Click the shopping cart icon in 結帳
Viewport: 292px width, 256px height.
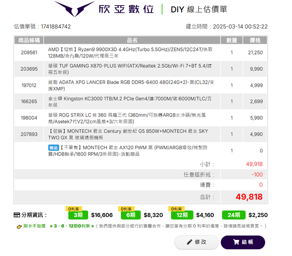pyautogui.click(x=236, y=242)
